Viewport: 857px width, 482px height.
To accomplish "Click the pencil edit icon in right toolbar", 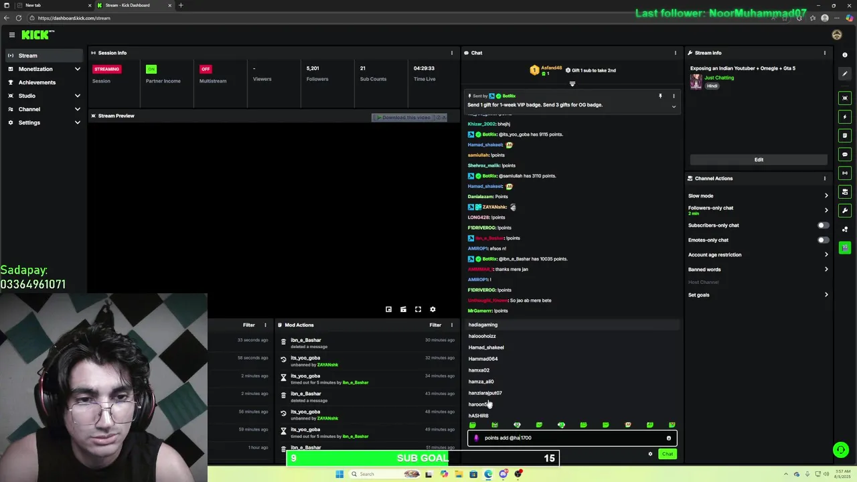I will (845, 74).
